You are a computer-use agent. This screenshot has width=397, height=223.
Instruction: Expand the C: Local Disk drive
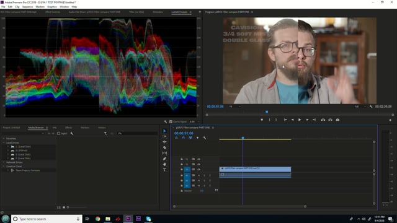click(8, 147)
